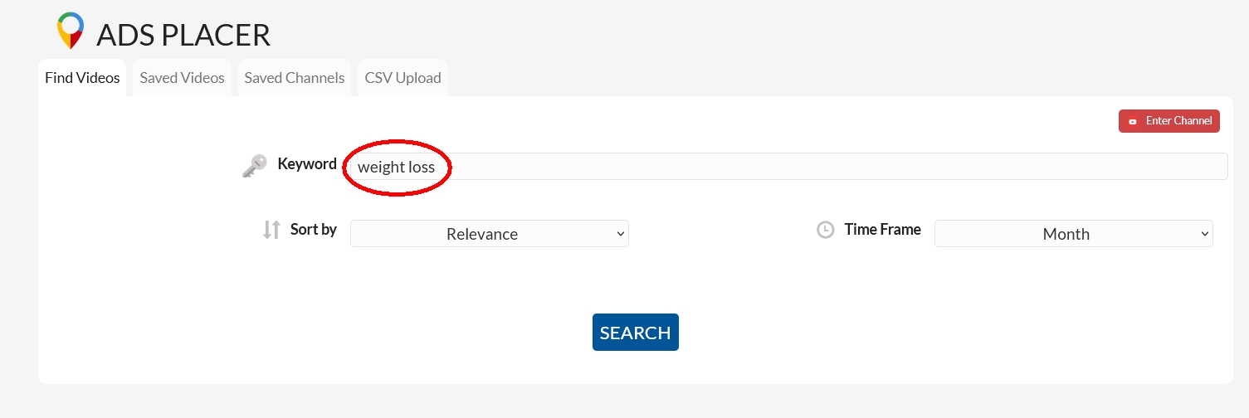Click the Time Frame label text

(882, 230)
